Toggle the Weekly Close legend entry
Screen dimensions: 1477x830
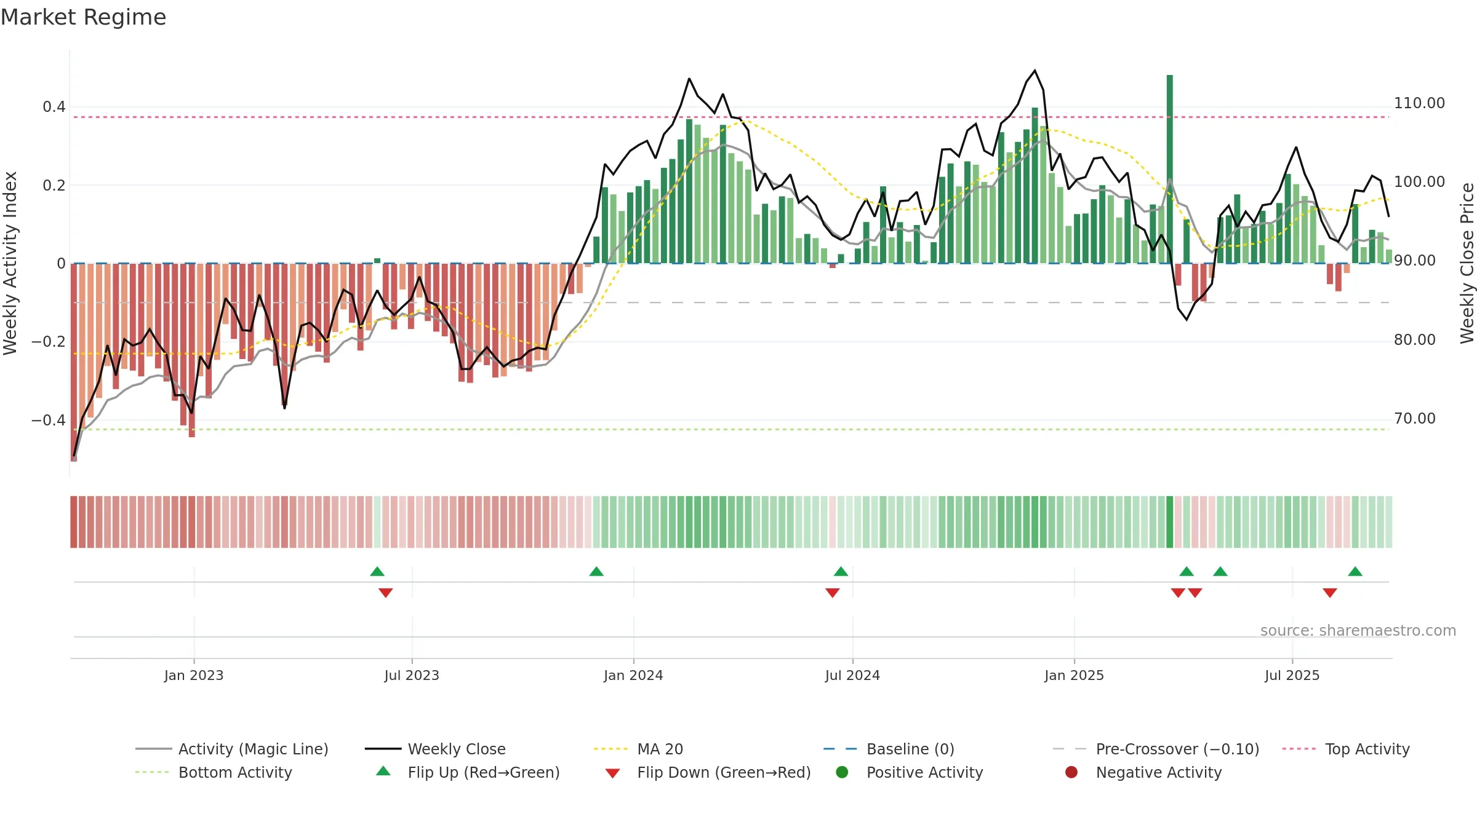435,749
